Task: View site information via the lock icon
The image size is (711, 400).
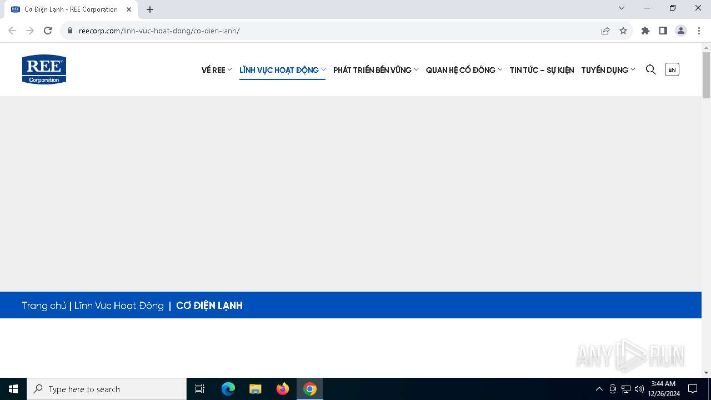Action: point(70,31)
